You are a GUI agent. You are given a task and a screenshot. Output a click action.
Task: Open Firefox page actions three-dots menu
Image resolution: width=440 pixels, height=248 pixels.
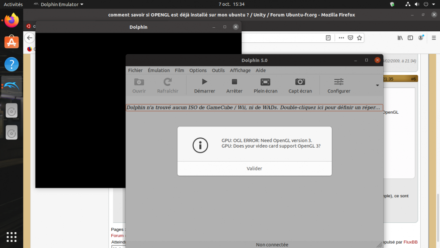point(341,38)
